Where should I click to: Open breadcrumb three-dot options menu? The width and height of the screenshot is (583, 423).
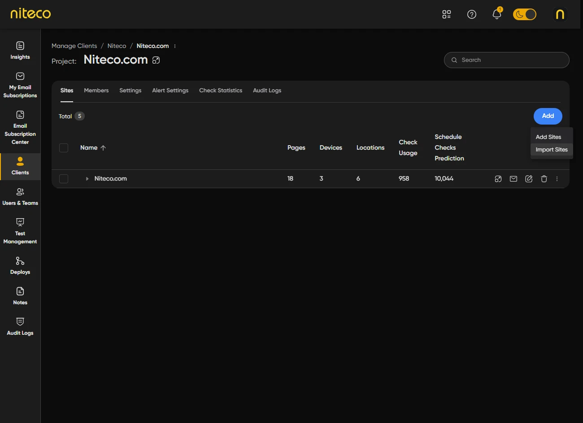(x=175, y=46)
